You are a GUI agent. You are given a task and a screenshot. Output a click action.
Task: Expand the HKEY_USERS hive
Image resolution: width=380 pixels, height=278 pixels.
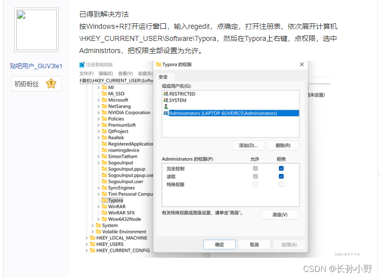[87, 244]
